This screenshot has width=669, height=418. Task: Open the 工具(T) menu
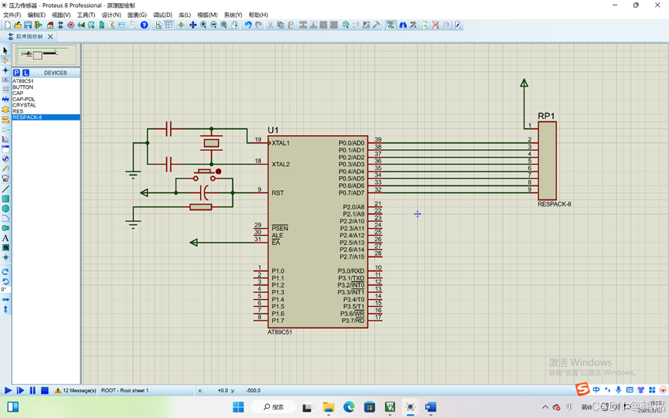[x=86, y=15]
